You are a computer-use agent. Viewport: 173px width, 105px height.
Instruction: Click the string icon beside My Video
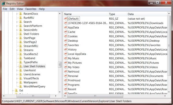click(65, 67)
